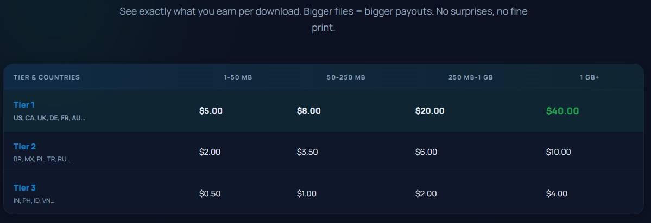Click the Tier & Countries header
This screenshot has height=223, width=651.
[47, 77]
